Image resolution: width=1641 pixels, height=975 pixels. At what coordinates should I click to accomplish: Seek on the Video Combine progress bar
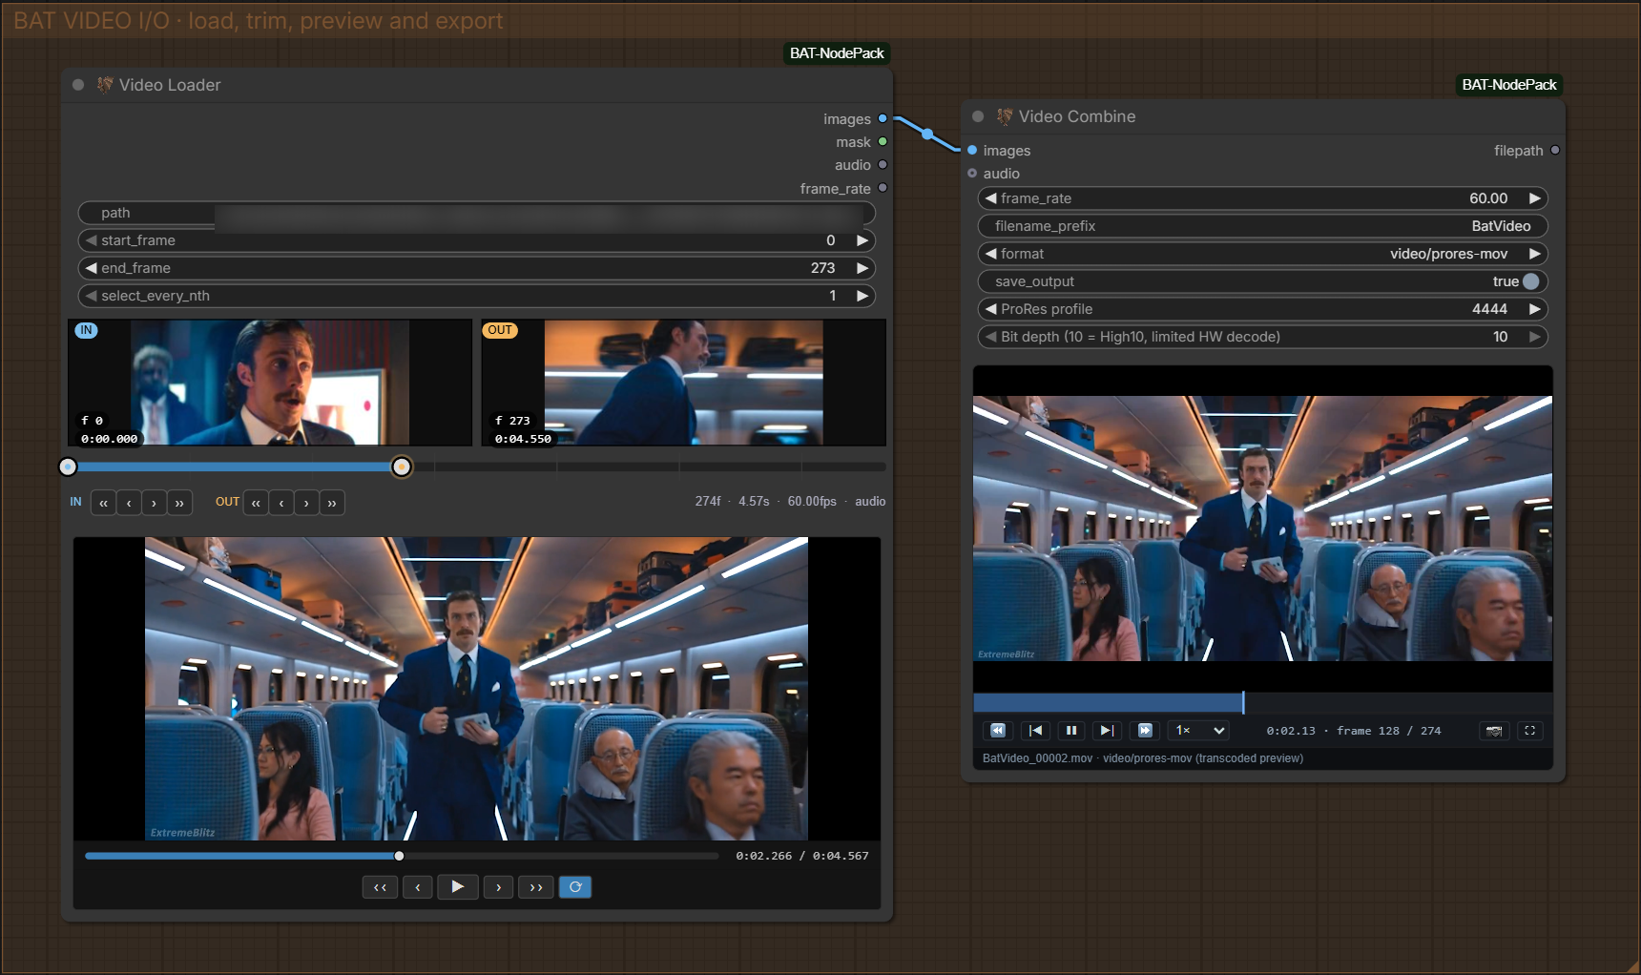(1262, 703)
